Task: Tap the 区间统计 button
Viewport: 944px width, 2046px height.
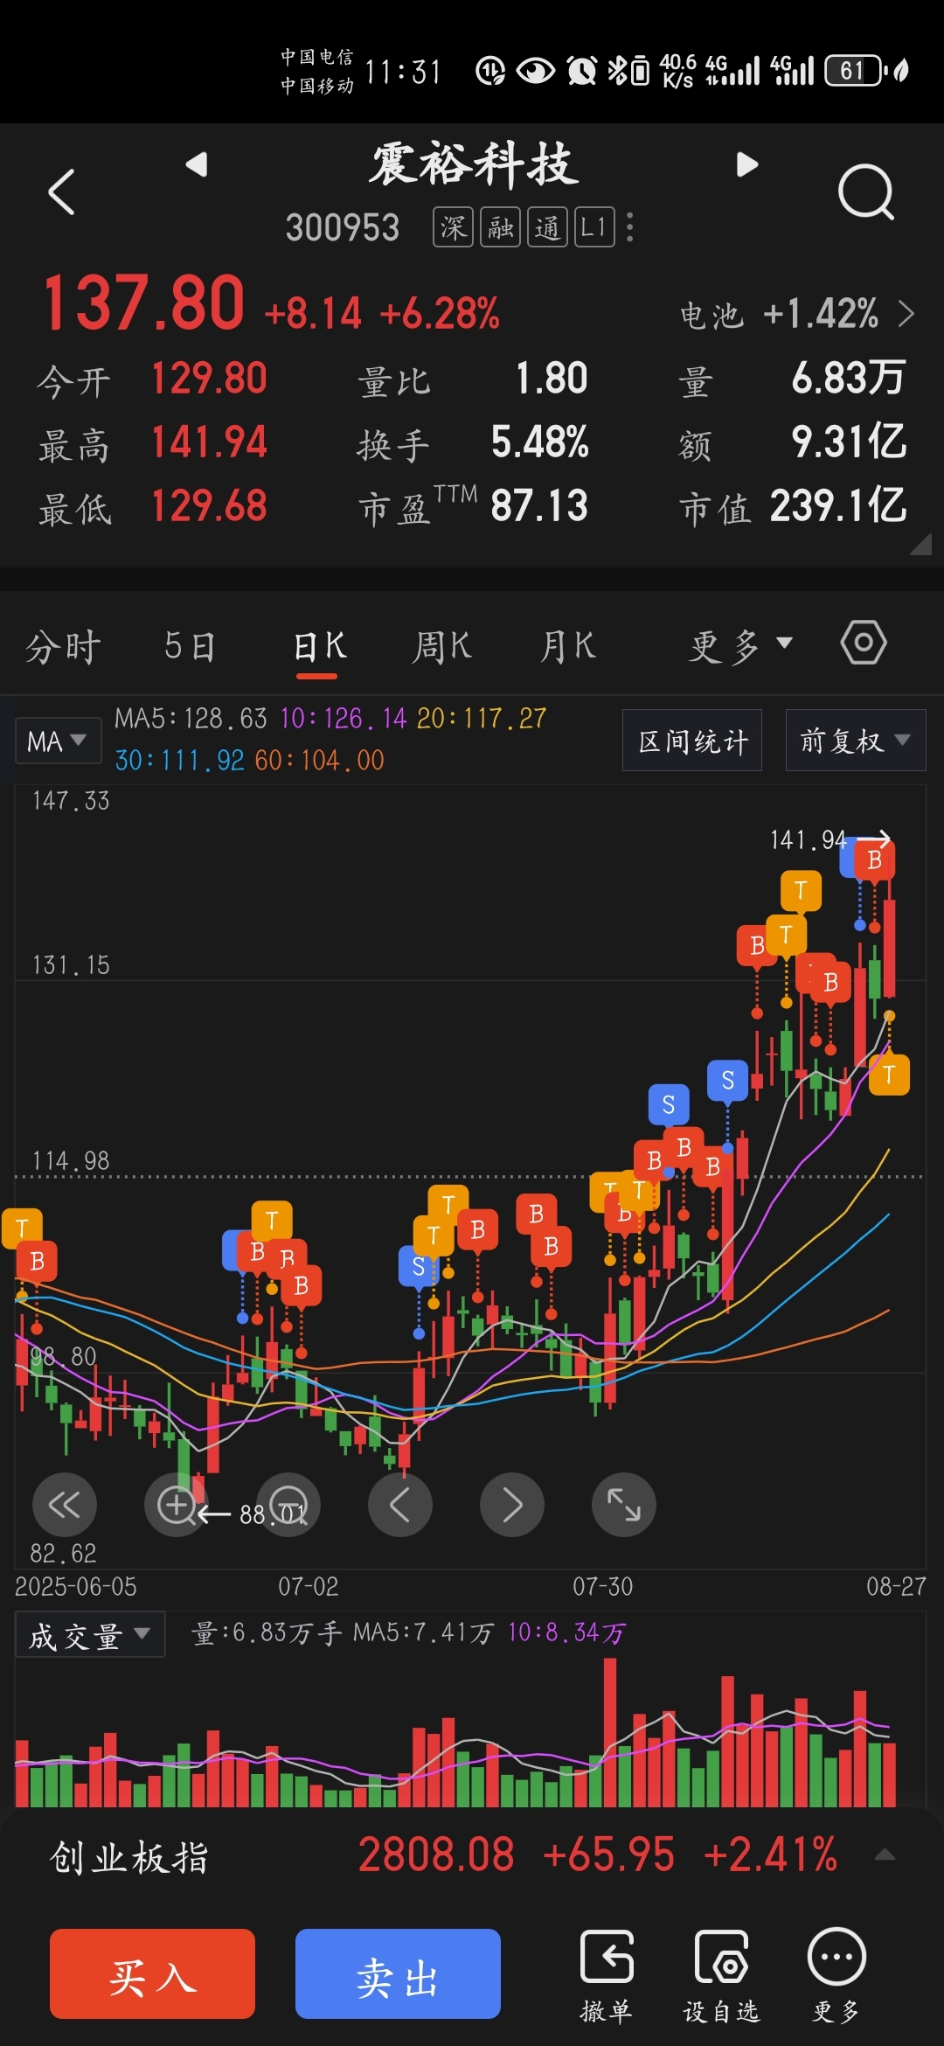Action: point(692,740)
